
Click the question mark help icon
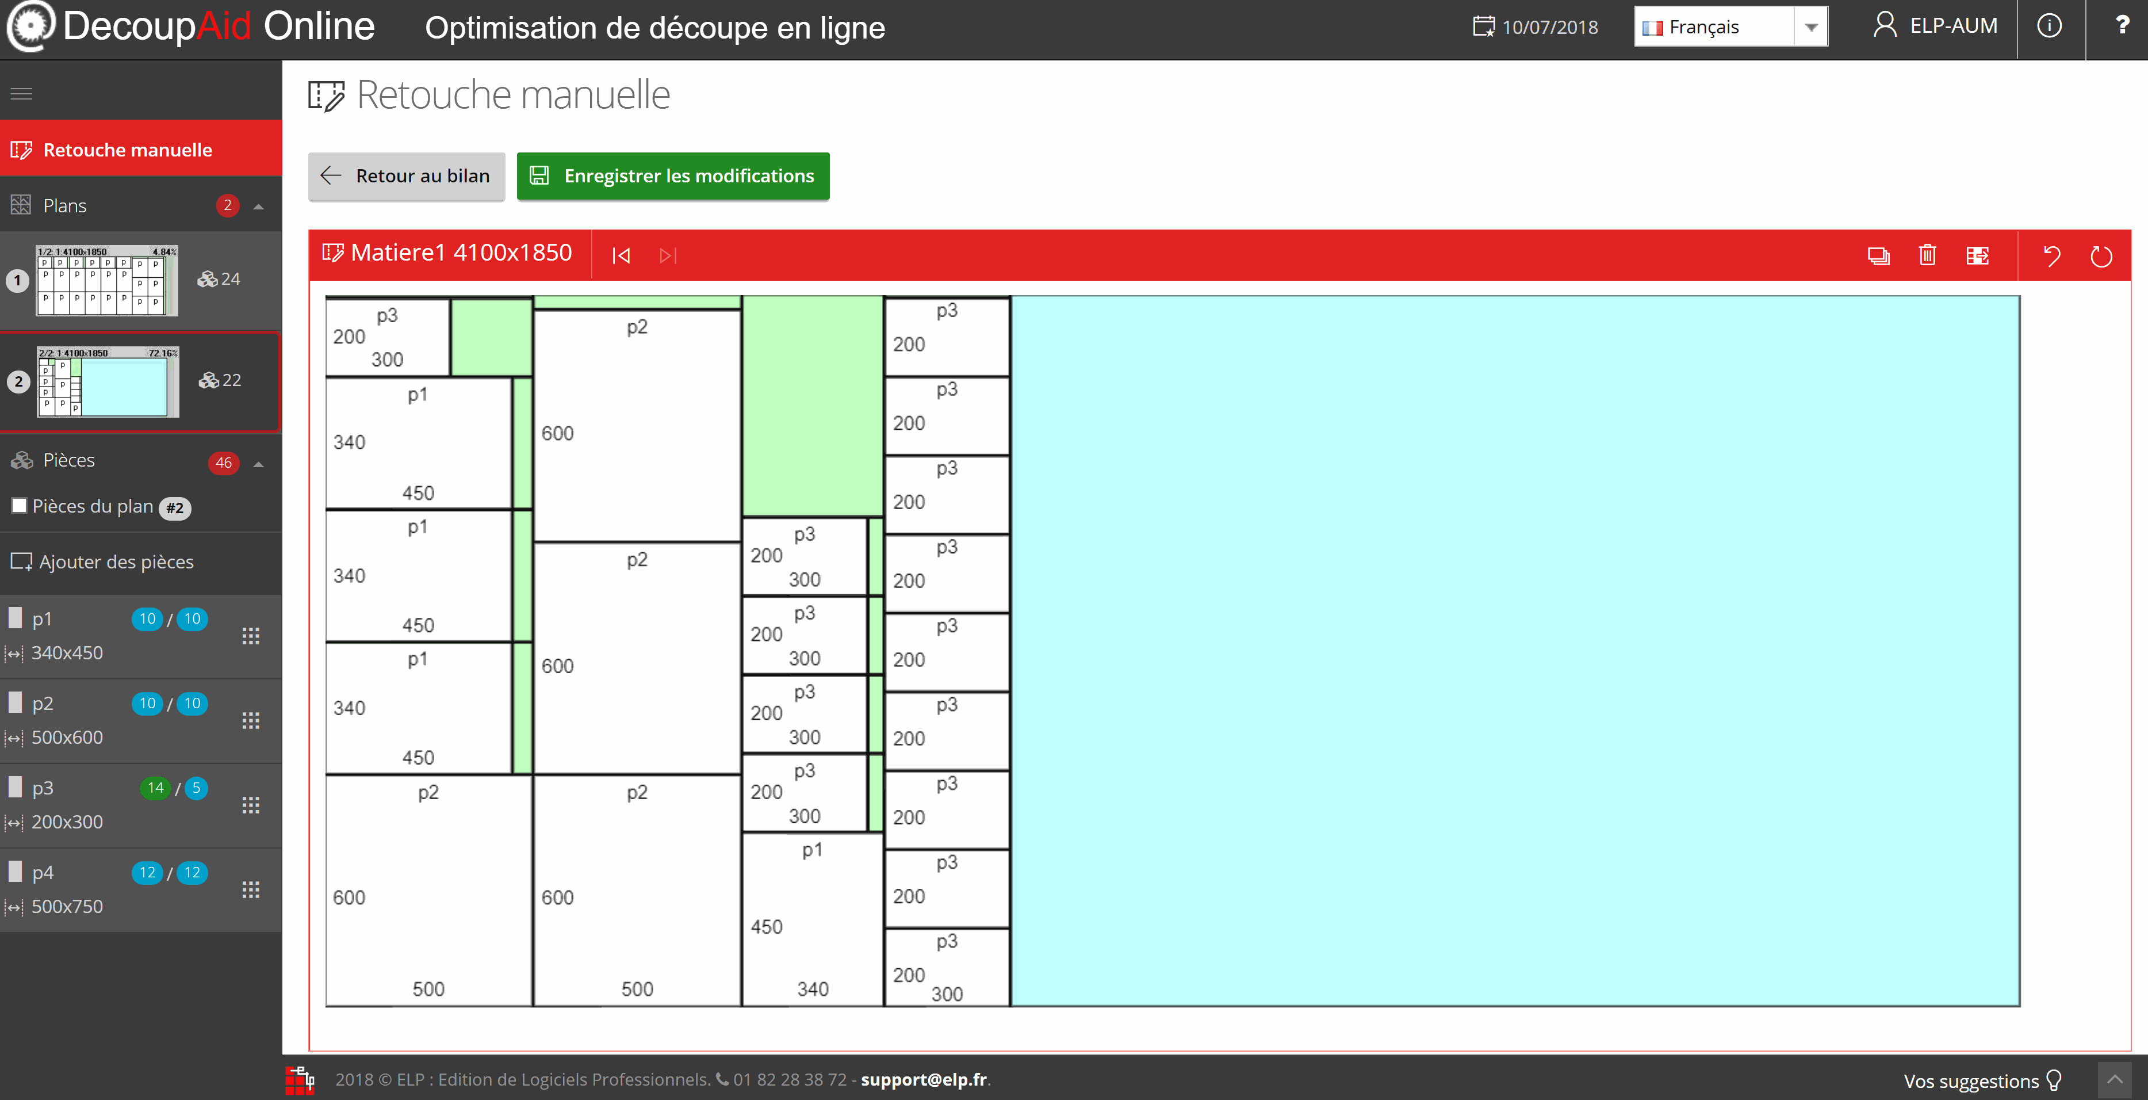(x=2122, y=26)
